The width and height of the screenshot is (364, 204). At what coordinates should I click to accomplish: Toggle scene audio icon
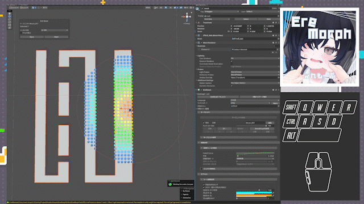pyautogui.click(x=171, y=7)
